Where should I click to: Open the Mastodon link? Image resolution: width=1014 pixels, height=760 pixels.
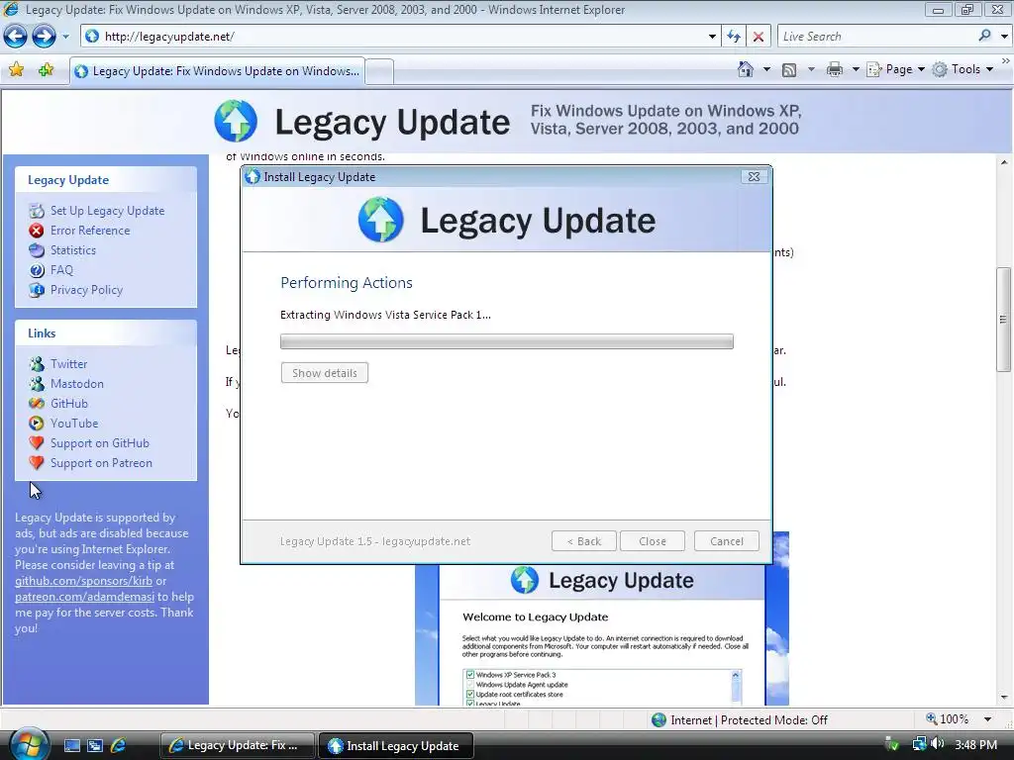point(77,384)
